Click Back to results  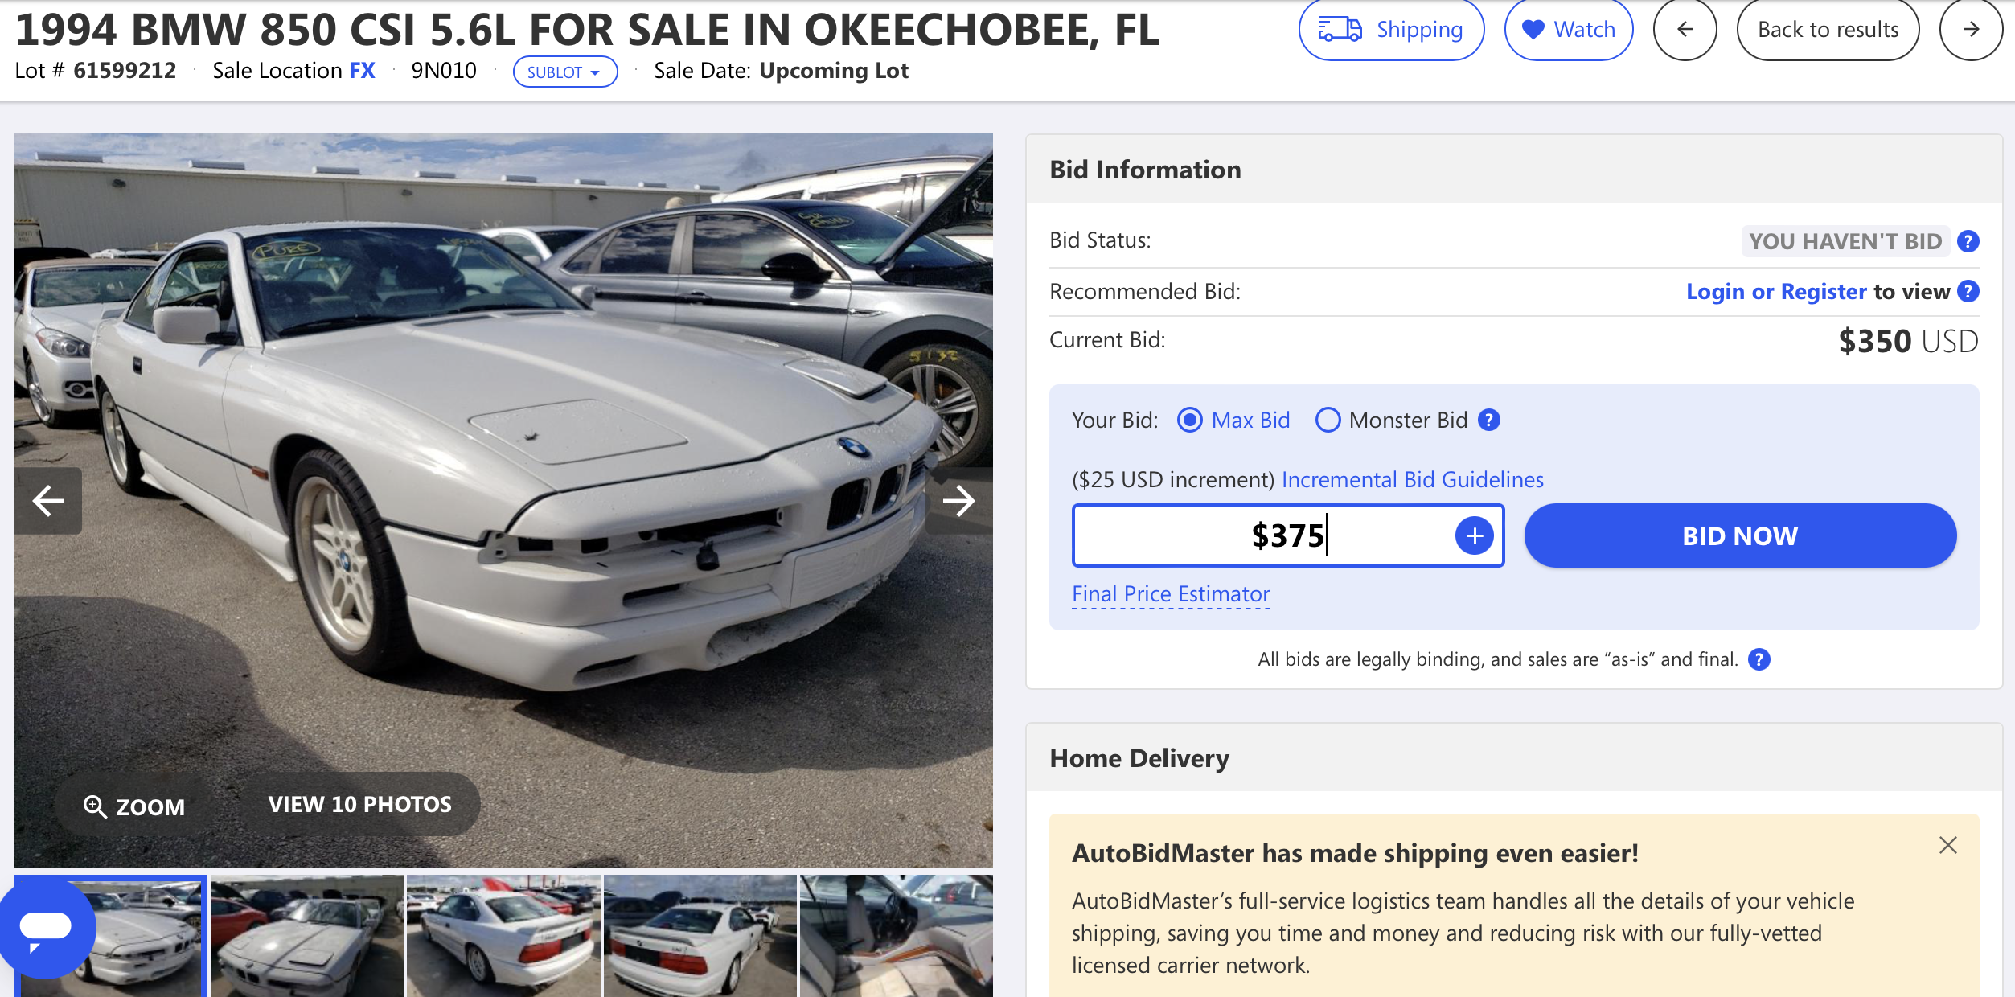pos(1828,30)
